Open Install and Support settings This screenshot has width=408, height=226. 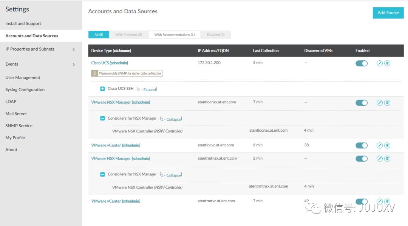point(23,23)
